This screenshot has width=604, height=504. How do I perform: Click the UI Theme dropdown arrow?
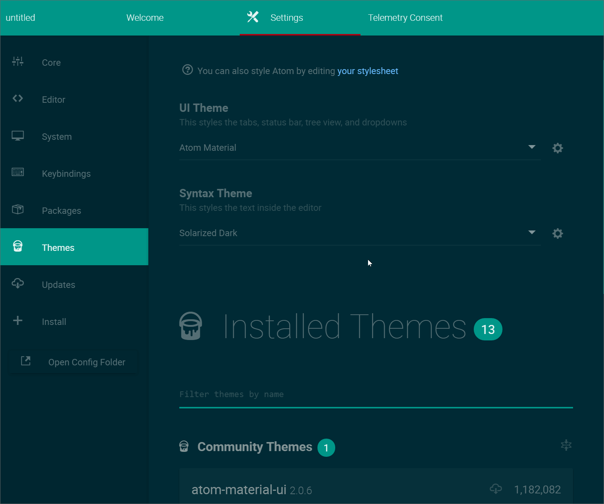(532, 147)
